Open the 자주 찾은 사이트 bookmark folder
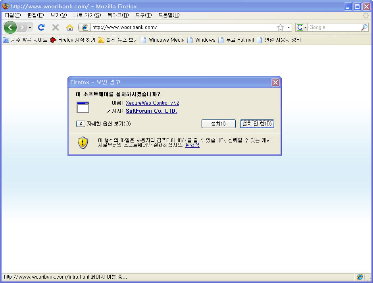 click(x=25, y=40)
